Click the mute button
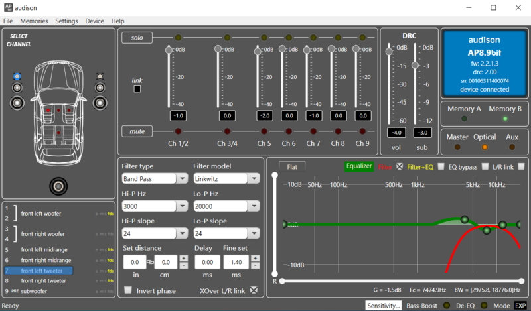The image size is (531, 311). tap(137, 131)
